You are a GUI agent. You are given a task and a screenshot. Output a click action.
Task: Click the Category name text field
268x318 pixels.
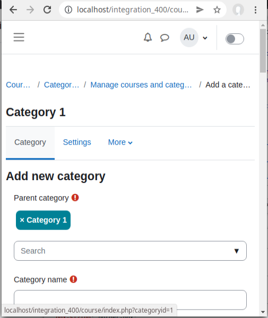point(130,300)
